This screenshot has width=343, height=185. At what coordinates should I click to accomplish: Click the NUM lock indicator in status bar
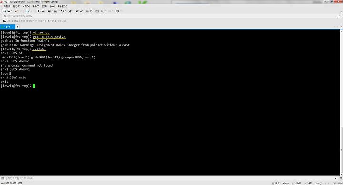340,183
